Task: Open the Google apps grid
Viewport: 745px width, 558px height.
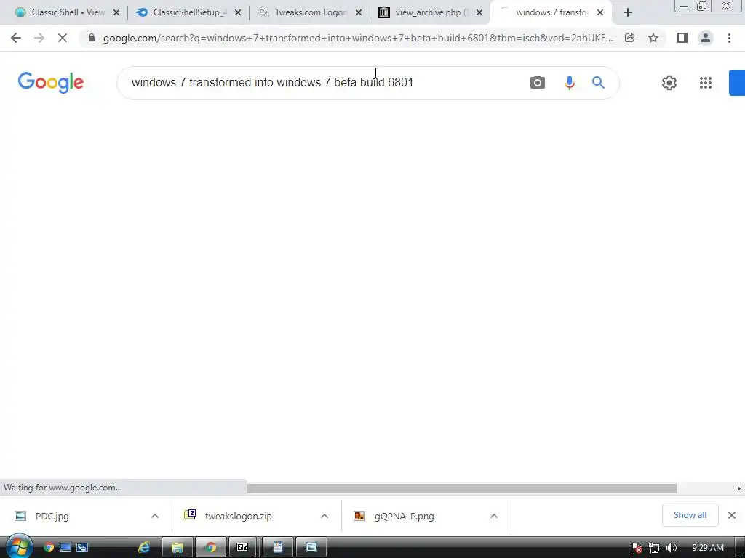Action: [x=706, y=83]
